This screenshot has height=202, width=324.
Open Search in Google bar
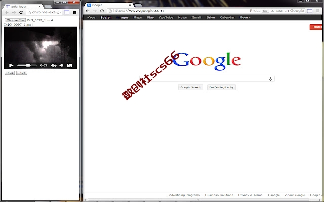pyautogui.click(x=106, y=18)
